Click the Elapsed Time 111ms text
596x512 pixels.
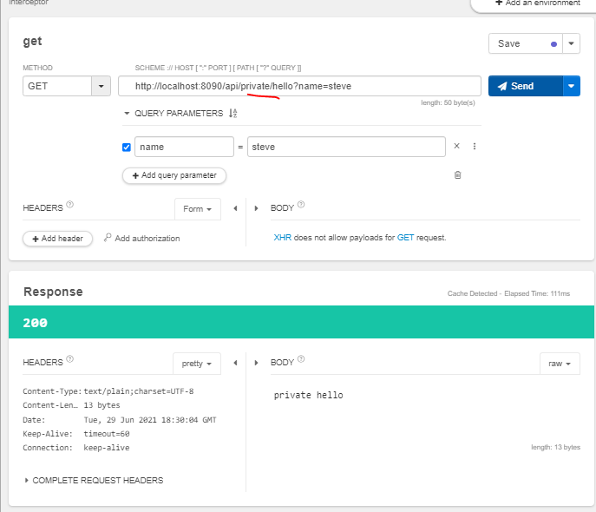coord(537,293)
